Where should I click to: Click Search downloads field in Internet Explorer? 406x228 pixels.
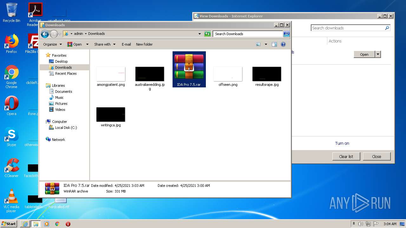pyautogui.click(x=348, y=28)
